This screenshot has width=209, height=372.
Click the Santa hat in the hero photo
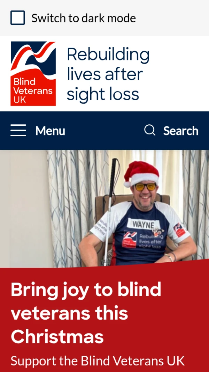pyautogui.click(x=141, y=174)
